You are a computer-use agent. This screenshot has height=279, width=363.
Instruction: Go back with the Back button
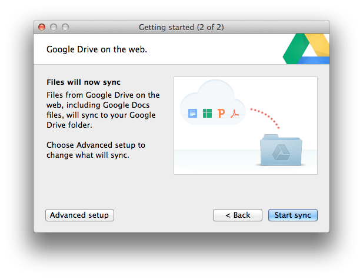238,215
